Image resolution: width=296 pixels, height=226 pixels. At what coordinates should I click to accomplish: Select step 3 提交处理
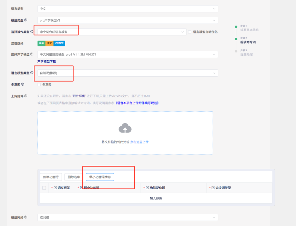[246, 54]
